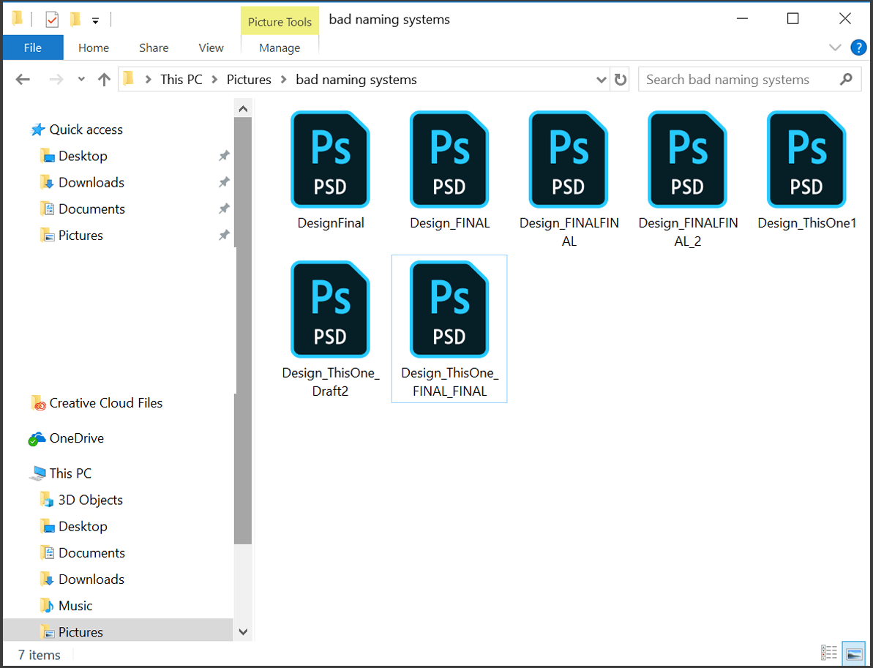Click the Back arrow navigation button
873x668 pixels.
coord(23,80)
